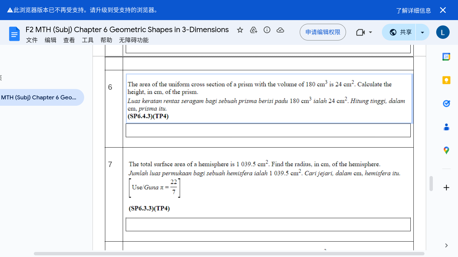Open Google Calendar side panel
This screenshot has width=458, height=257.
(x=446, y=57)
